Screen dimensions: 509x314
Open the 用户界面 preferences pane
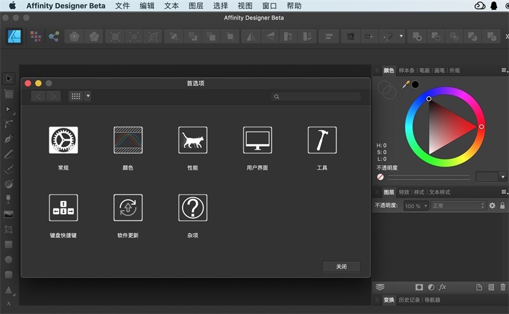[258, 140]
